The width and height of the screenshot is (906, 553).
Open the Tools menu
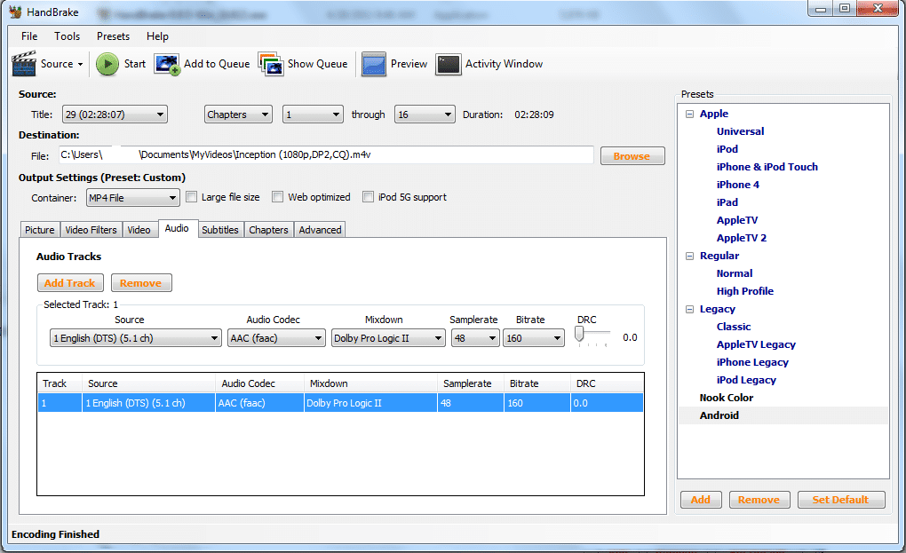[67, 36]
